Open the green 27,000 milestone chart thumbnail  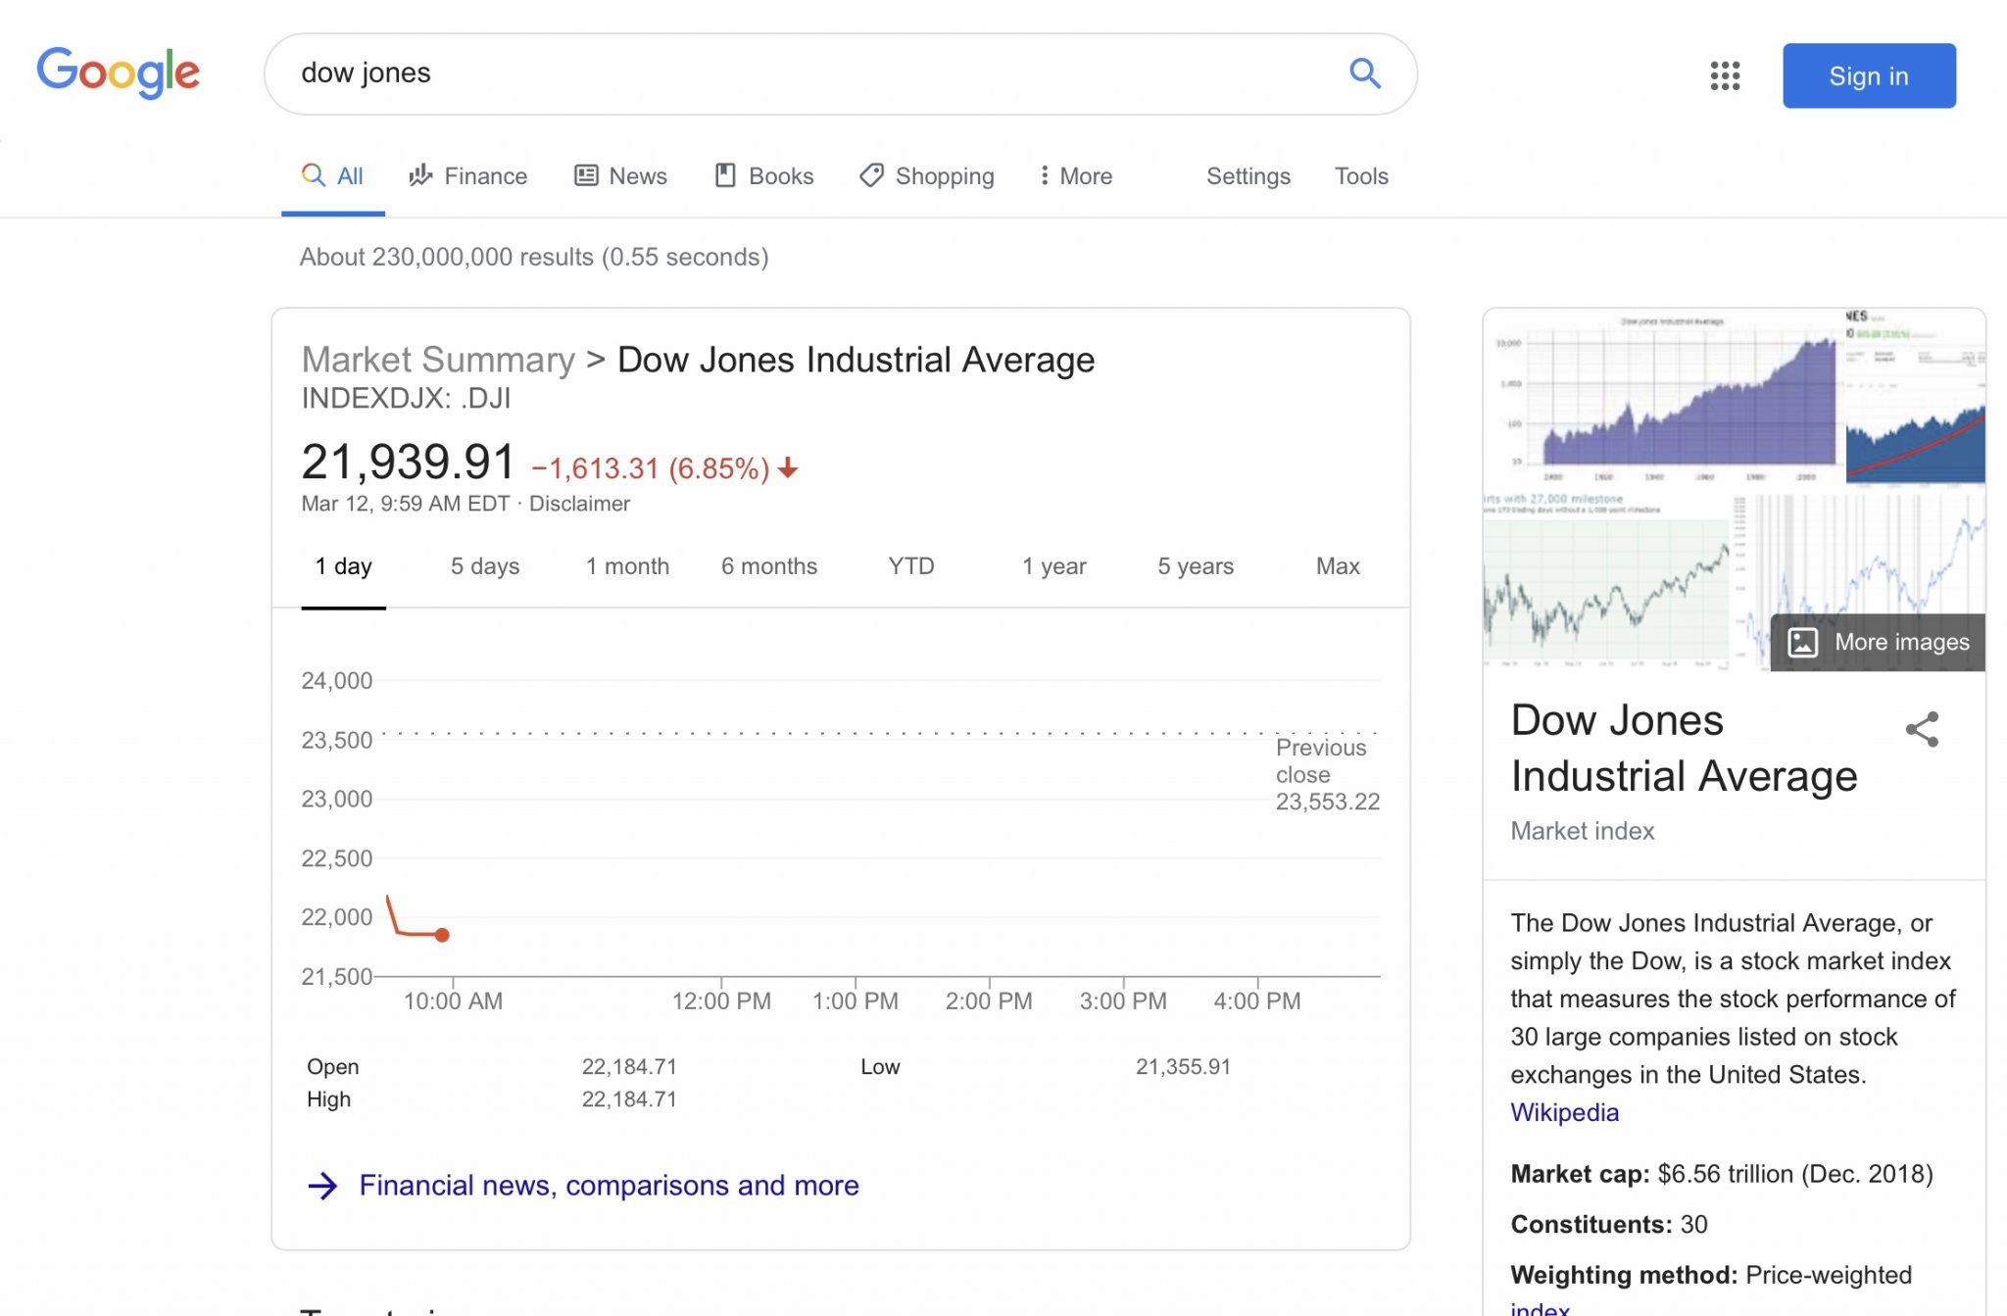pos(1605,582)
